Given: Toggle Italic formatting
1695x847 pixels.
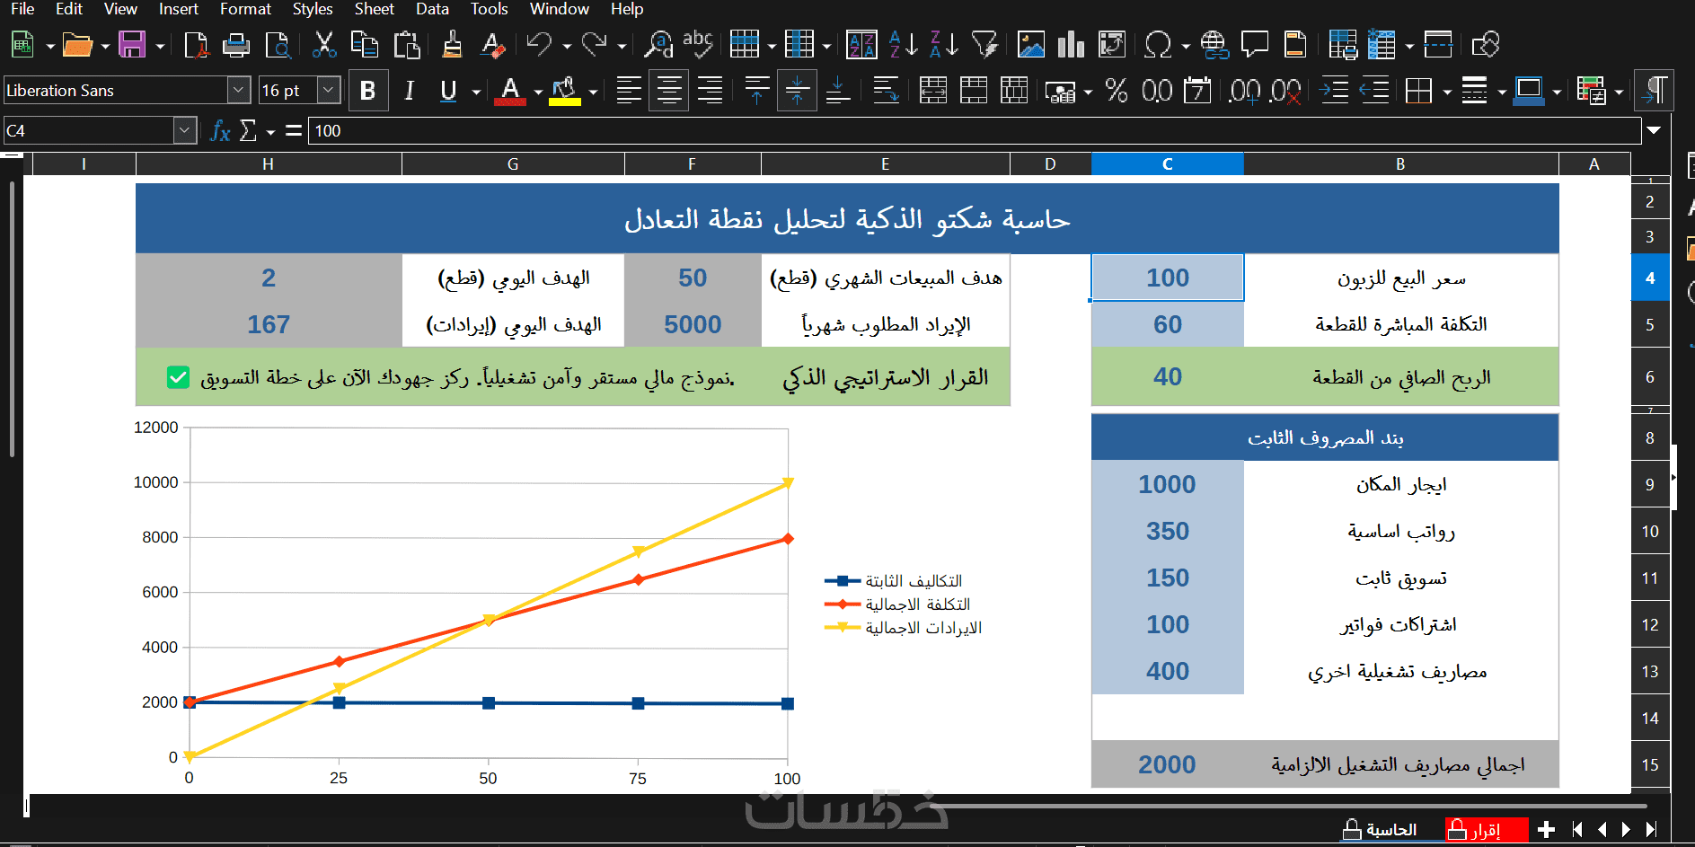Looking at the screenshot, I should pyautogui.click(x=409, y=90).
